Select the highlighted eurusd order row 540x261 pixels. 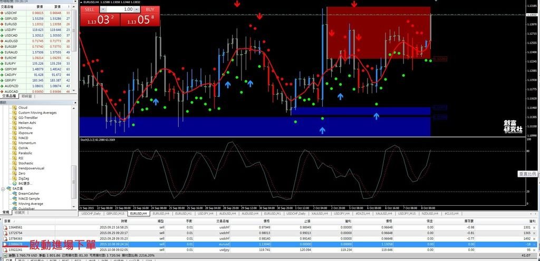click(269, 244)
